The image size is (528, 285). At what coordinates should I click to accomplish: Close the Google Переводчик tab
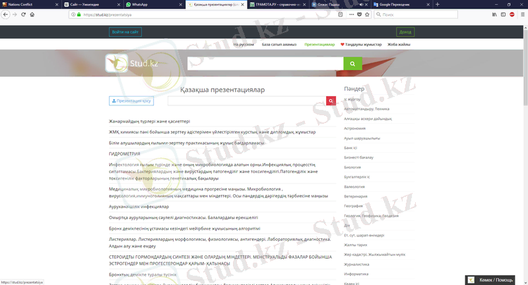(428, 5)
